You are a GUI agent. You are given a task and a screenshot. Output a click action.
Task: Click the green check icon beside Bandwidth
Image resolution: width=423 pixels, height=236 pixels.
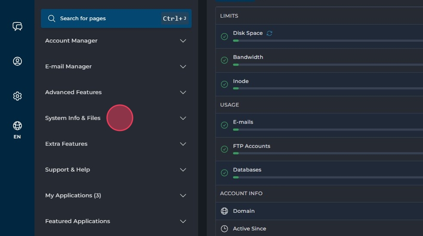click(224, 60)
